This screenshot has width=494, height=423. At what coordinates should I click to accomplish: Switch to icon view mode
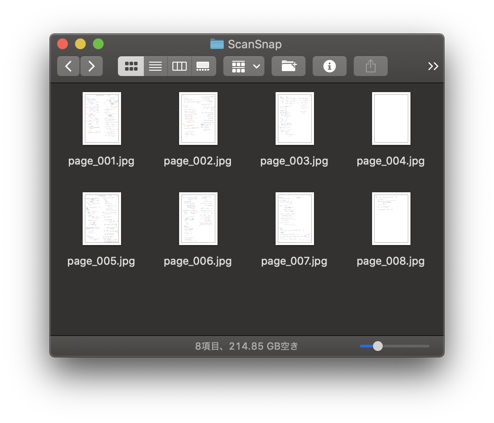point(130,66)
